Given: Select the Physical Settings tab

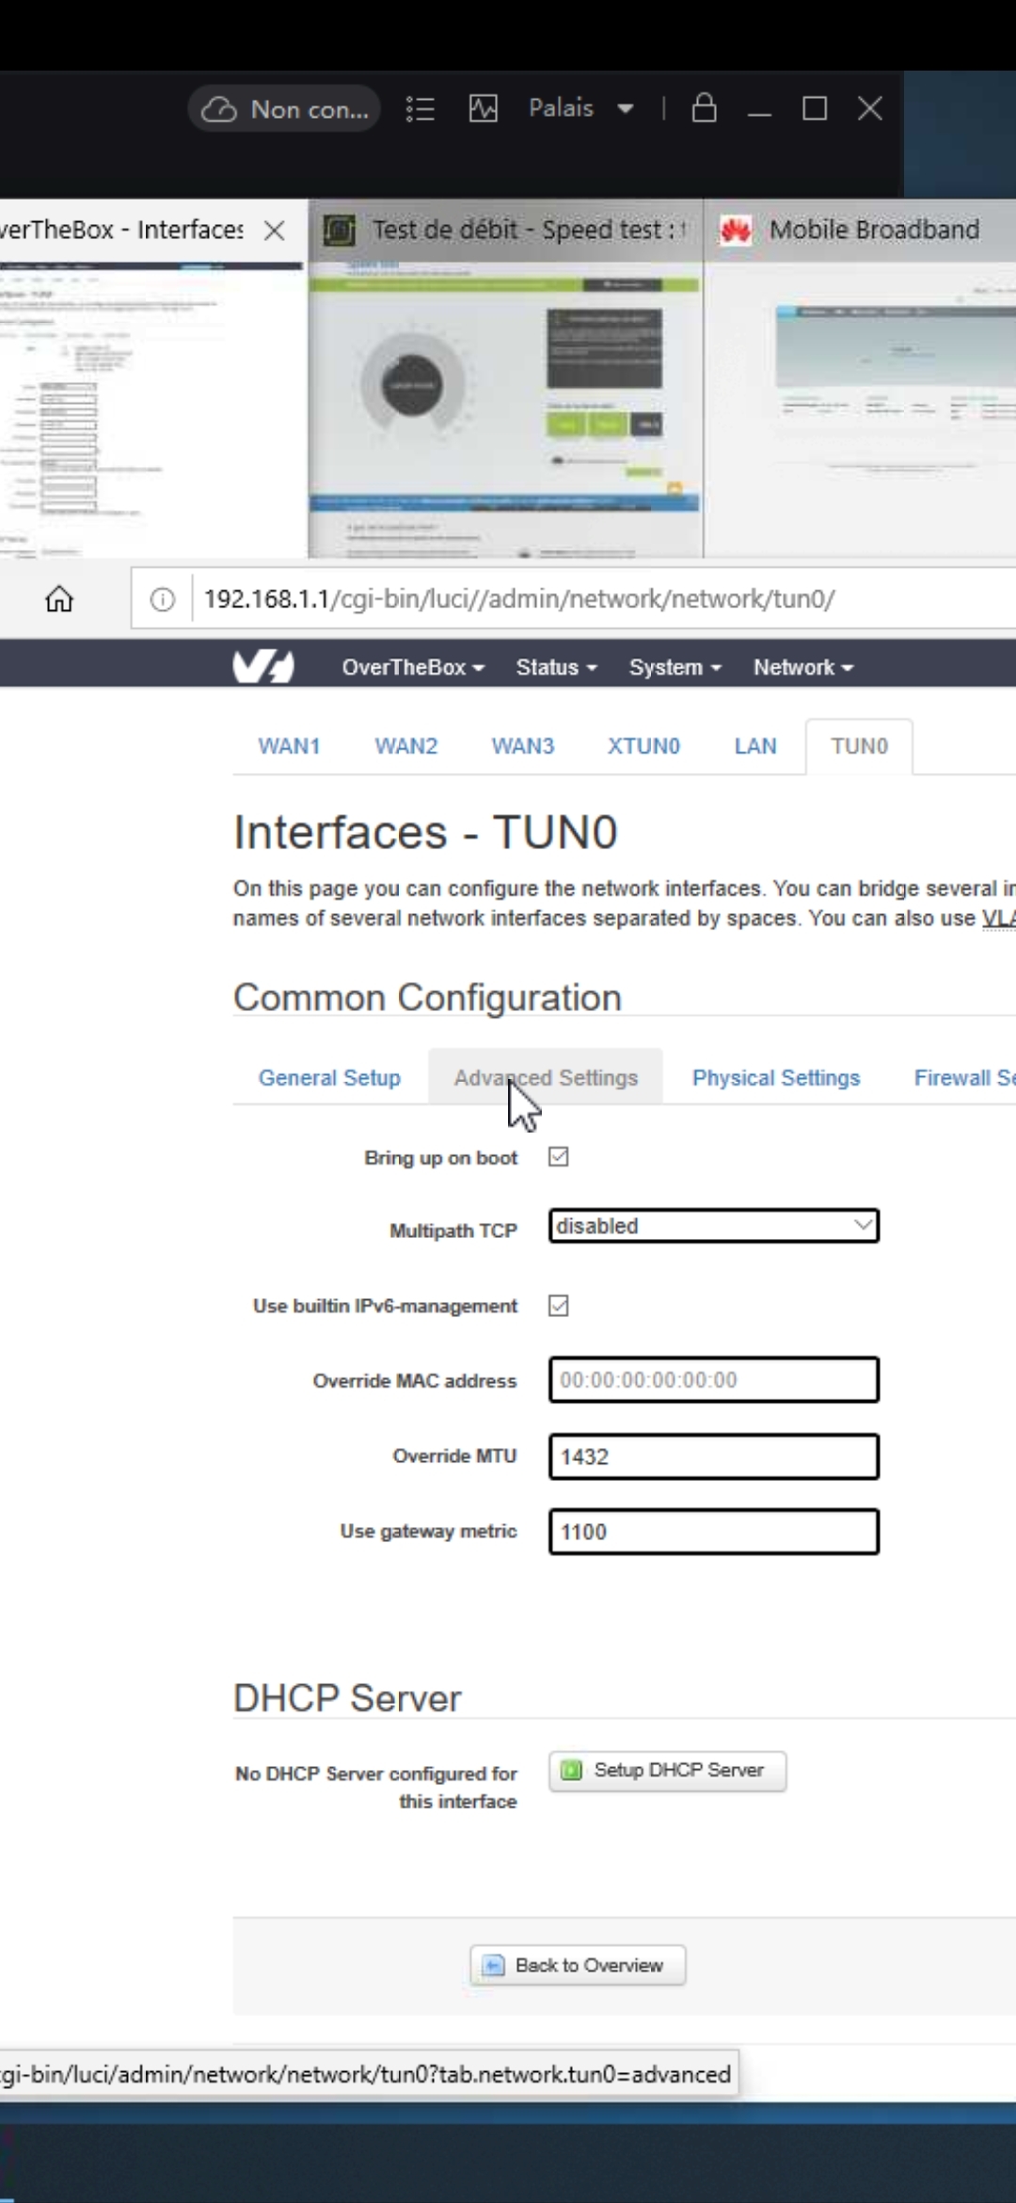Looking at the screenshot, I should [776, 1078].
